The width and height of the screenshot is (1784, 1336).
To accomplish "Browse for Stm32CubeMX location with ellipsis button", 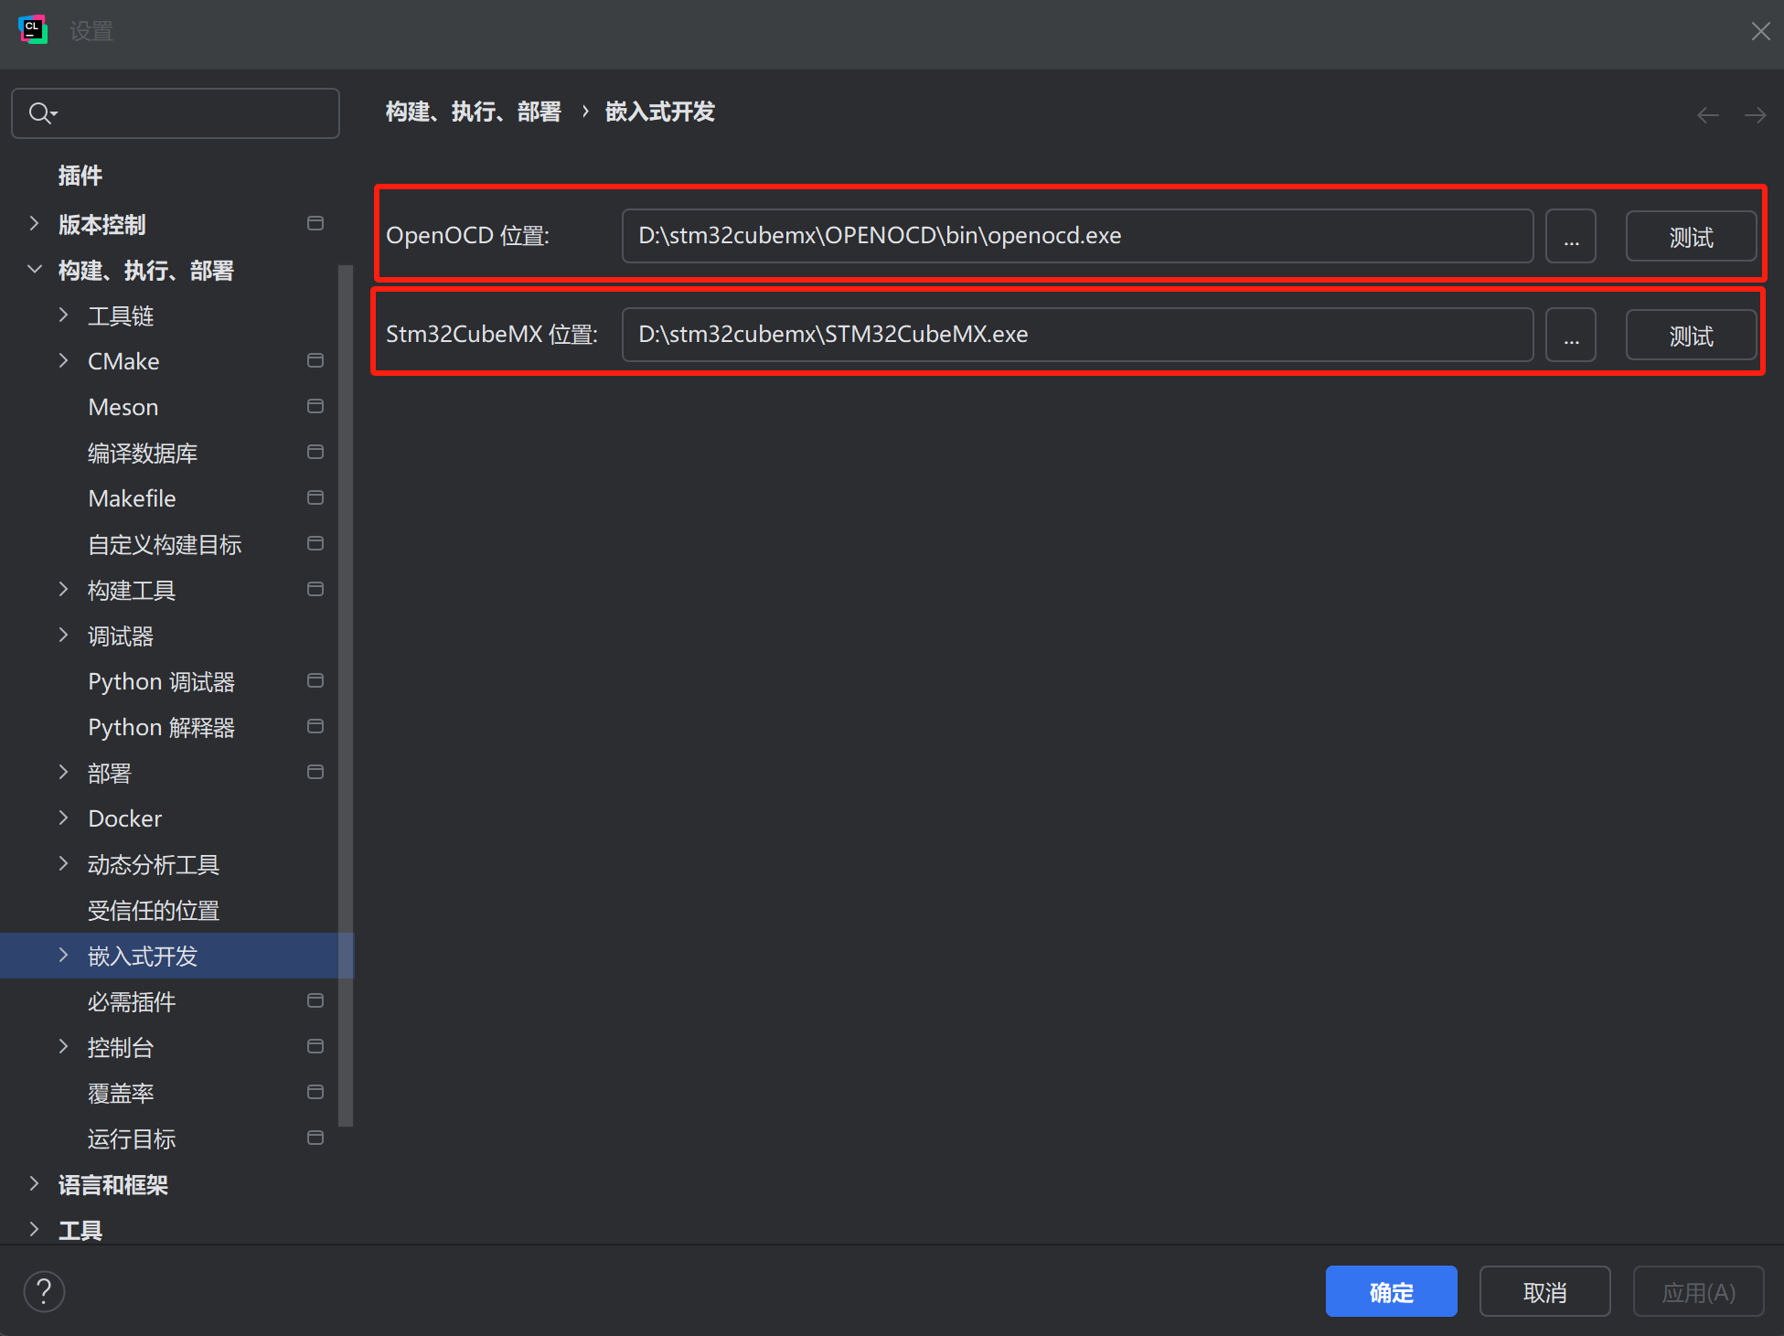I will (1570, 336).
